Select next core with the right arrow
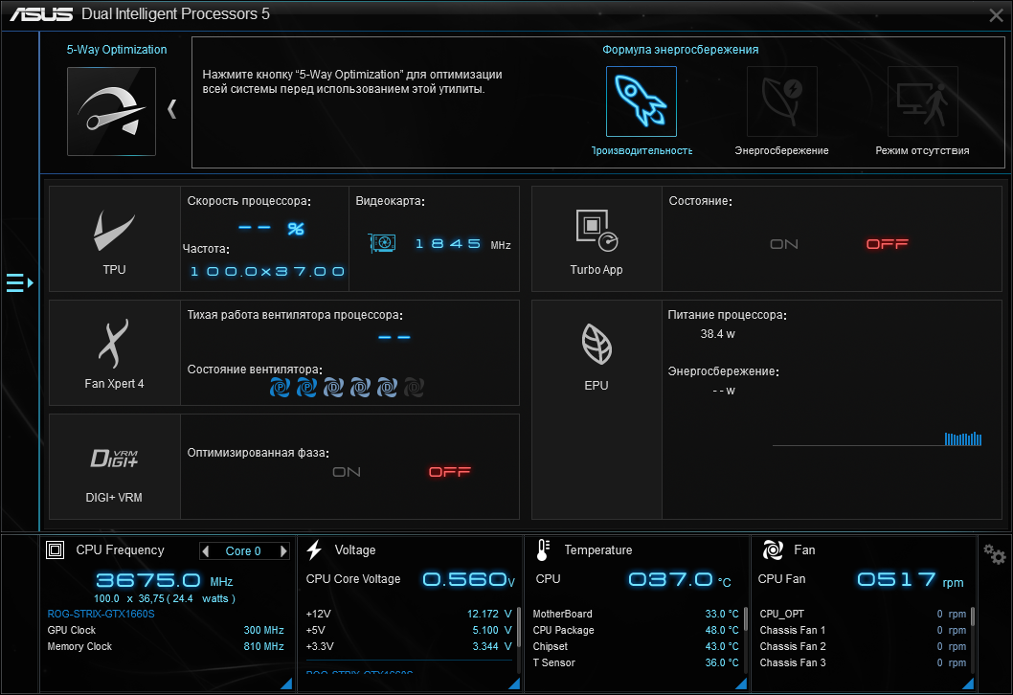1013x695 pixels. pos(283,551)
